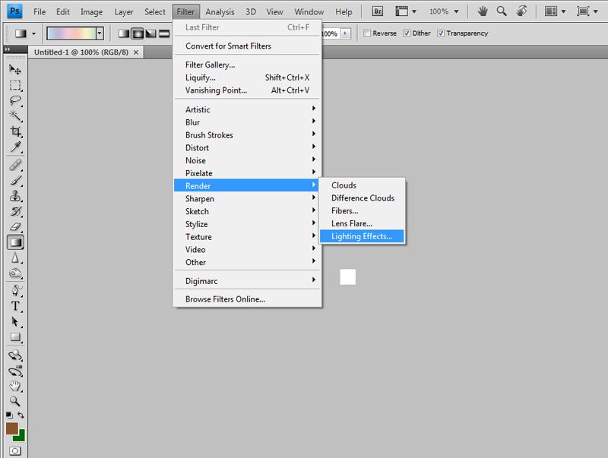This screenshot has height=458, width=608.
Task: Click Browse Filters Online
Action: pos(247,299)
